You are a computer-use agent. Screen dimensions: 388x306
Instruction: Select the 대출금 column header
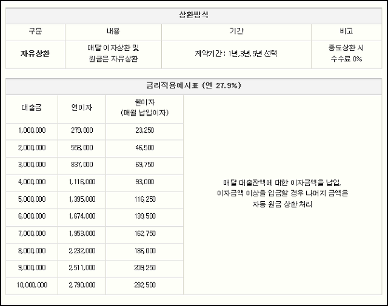point(32,109)
